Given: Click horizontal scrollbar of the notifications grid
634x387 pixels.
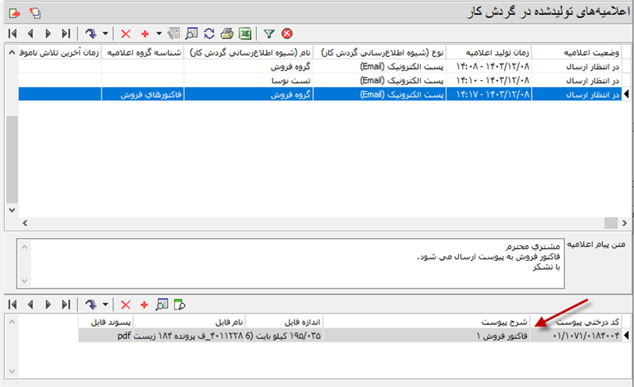Looking at the screenshot, I should click(x=317, y=223).
